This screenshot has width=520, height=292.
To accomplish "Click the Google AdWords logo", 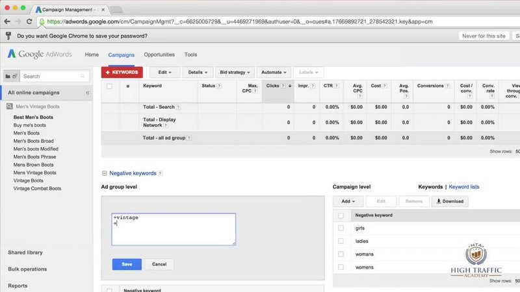I will (40, 54).
